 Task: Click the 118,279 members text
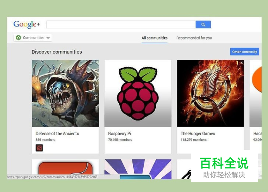(x=194, y=140)
